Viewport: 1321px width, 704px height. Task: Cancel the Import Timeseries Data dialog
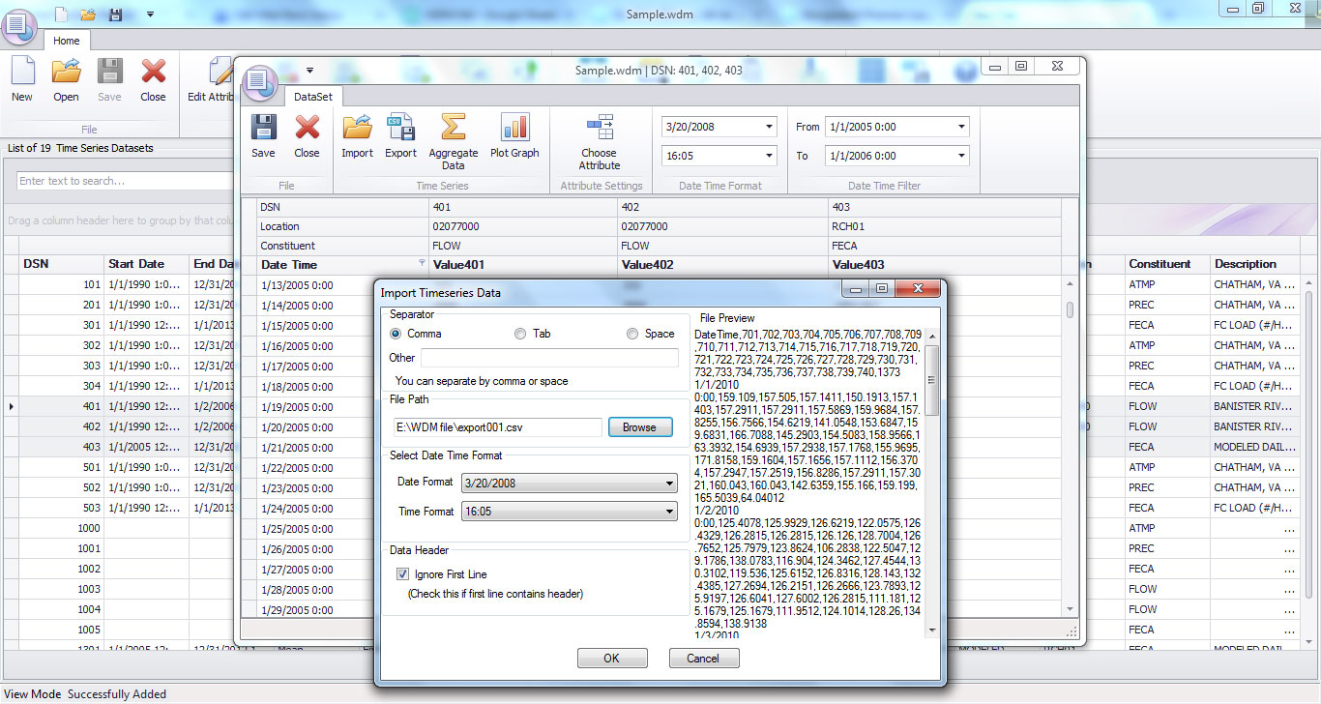704,658
